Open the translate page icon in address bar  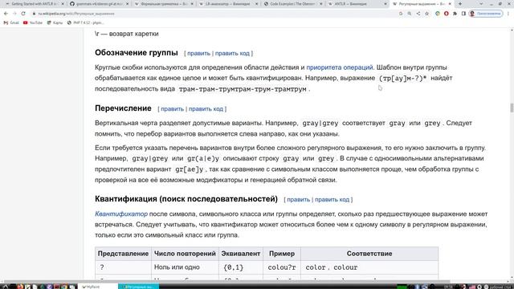click(x=401, y=14)
